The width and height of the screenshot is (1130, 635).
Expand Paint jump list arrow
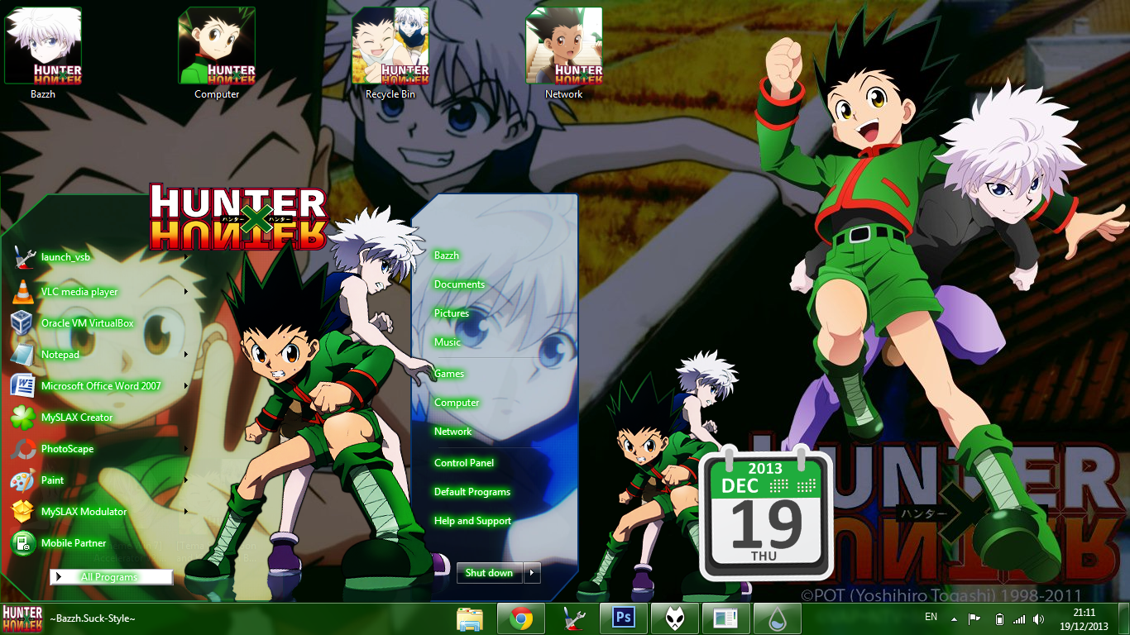pos(186,480)
